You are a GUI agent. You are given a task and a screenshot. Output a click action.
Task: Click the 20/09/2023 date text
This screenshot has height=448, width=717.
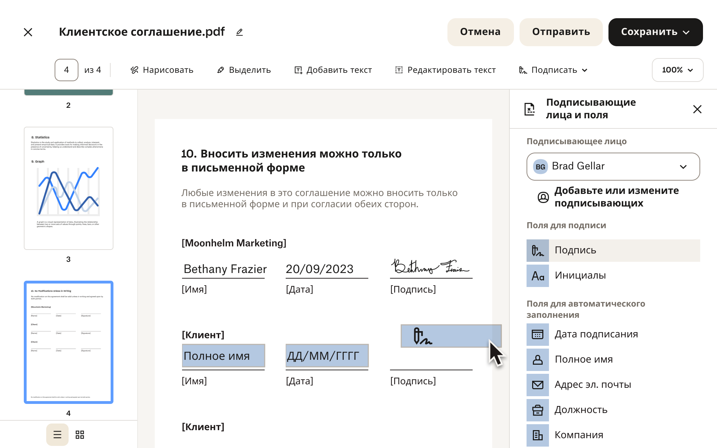pos(319,269)
